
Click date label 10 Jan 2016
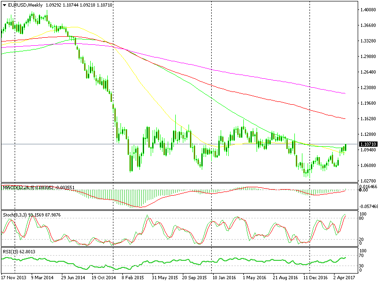224,278
